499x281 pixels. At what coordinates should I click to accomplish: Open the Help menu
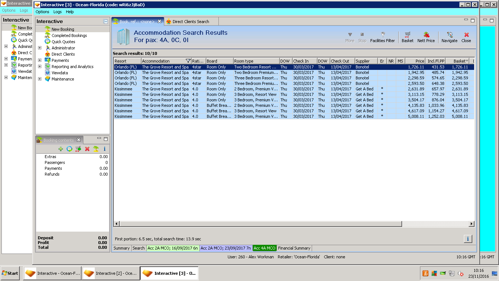(x=70, y=12)
